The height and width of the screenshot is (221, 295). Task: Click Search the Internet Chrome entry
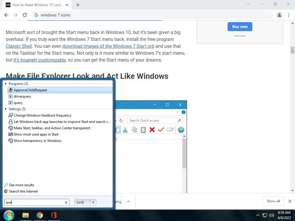21,191
